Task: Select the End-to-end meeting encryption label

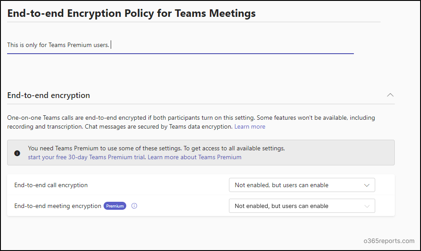Action: [58, 206]
